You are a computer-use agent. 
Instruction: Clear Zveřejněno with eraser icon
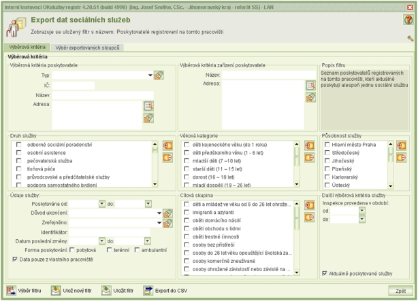167,223
